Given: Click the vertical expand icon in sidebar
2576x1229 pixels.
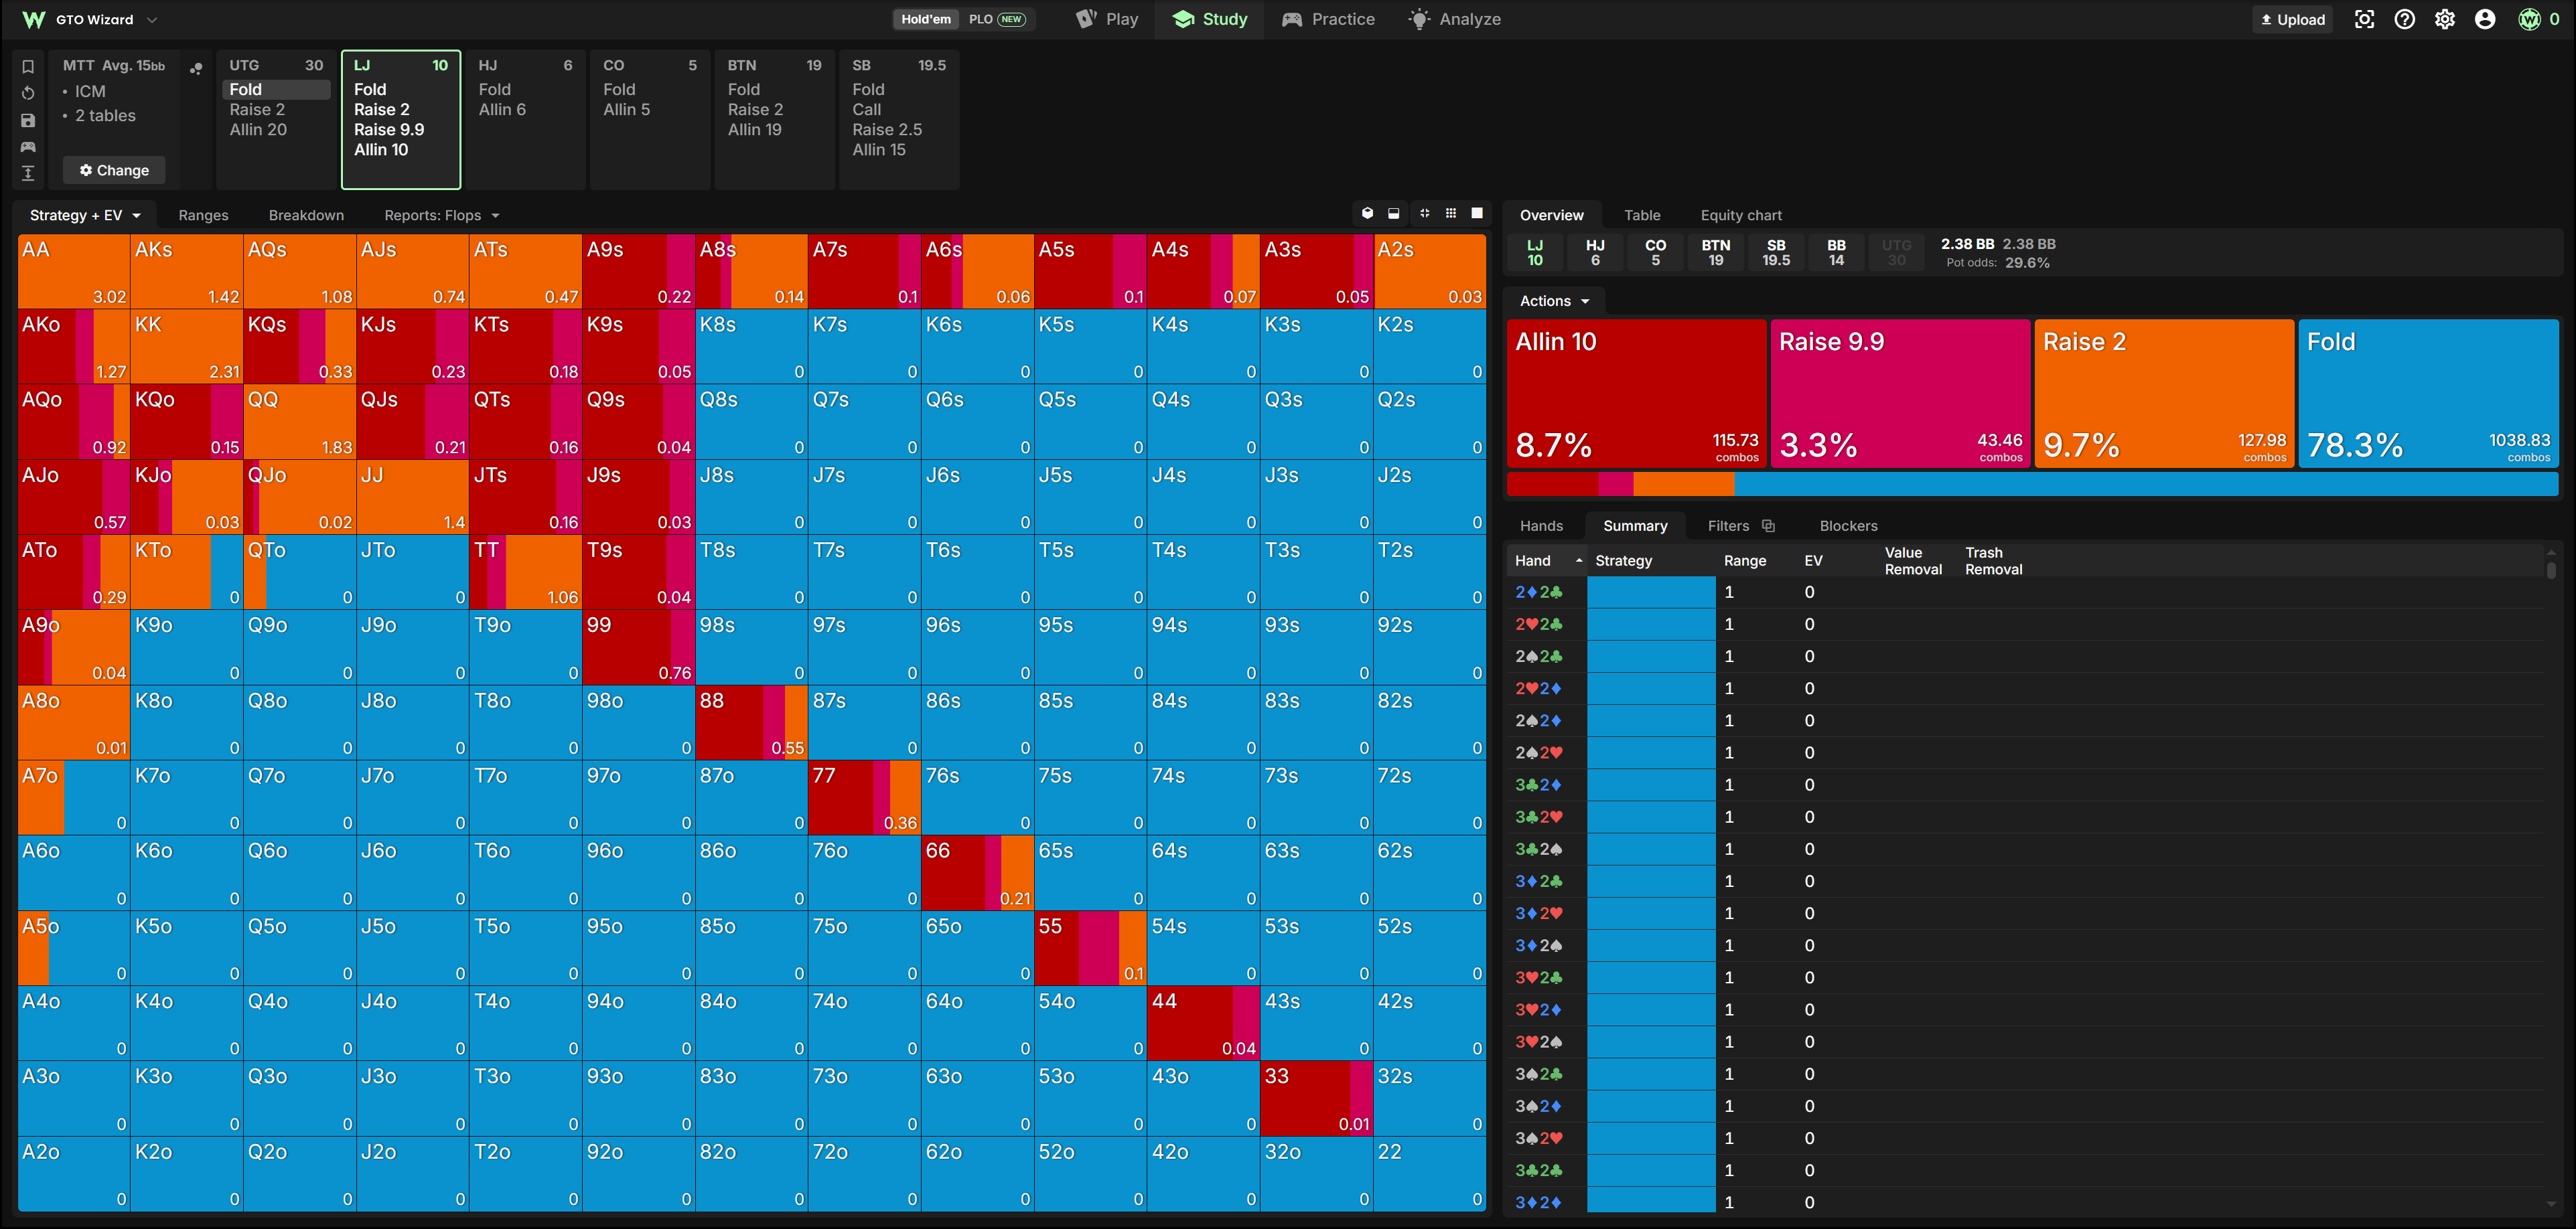Looking at the screenshot, I should tap(28, 173).
